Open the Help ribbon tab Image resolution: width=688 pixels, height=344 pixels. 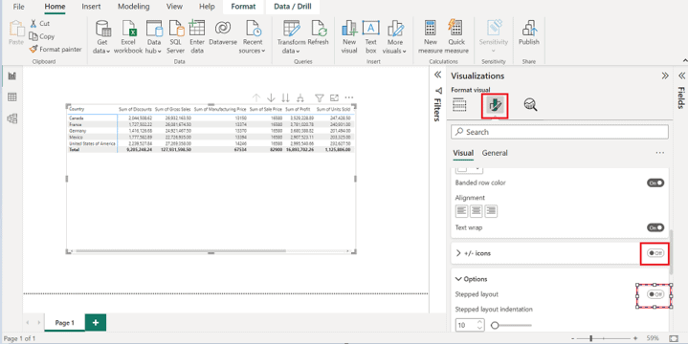pyautogui.click(x=207, y=7)
